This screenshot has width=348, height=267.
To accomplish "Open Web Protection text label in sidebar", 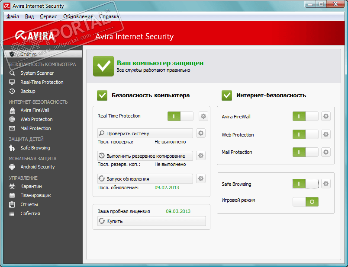I will [x=37, y=119].
